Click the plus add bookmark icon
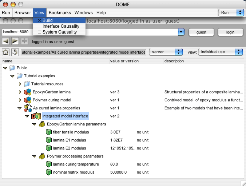 [24, 41]
